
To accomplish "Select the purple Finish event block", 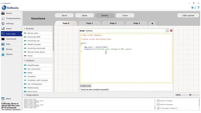I will click(38, 56).
